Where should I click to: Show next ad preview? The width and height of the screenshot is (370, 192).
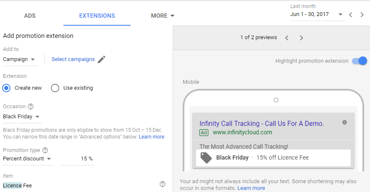pos(301,38)
